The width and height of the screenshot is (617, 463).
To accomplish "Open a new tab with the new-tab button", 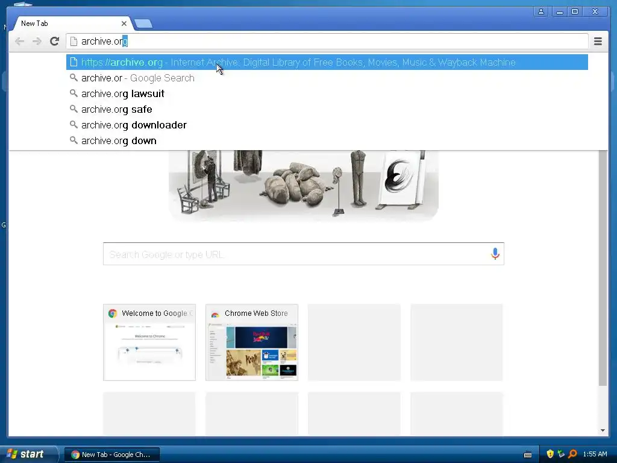I will pos(143,24).
